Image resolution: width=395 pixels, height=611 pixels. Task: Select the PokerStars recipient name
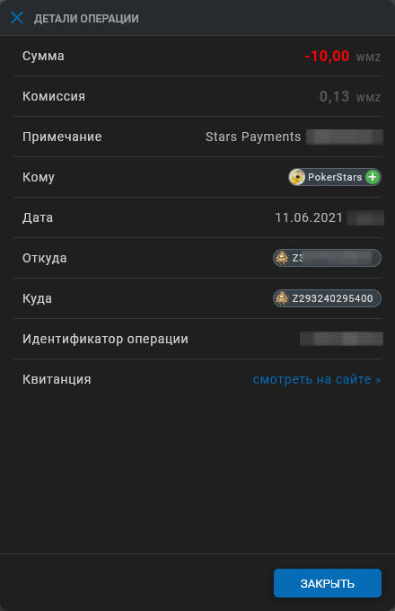pyautogui.click(x=335, y=177)
